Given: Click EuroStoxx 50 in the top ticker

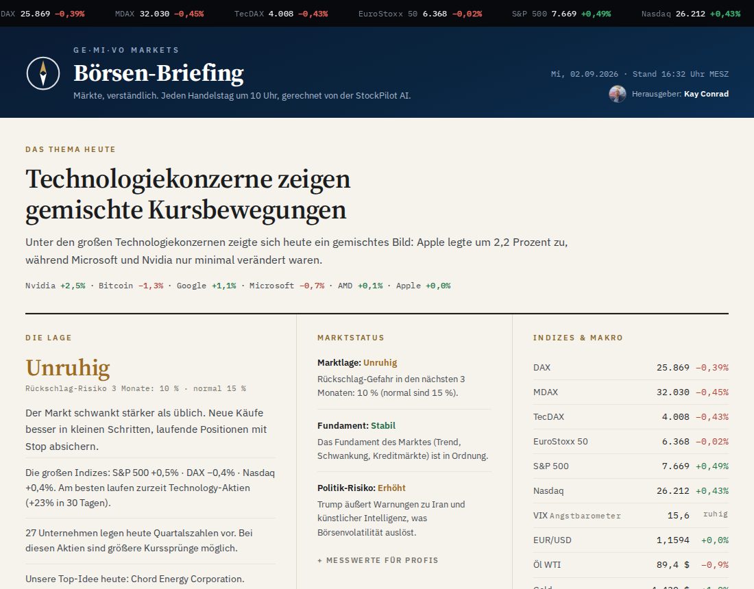Looking at the screenshot, I should [x=419, y=14].
